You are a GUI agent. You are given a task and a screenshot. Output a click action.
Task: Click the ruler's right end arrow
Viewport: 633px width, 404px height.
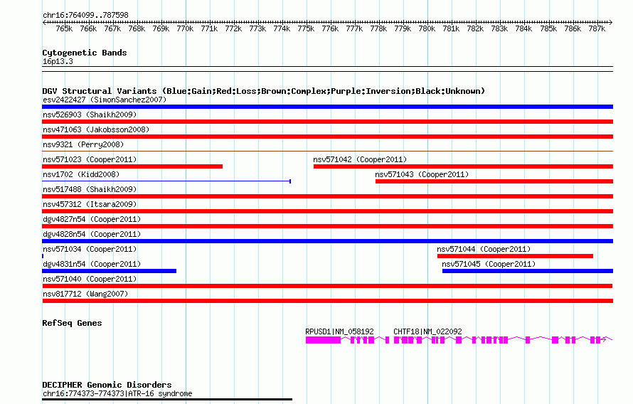(x=611, y=22)
